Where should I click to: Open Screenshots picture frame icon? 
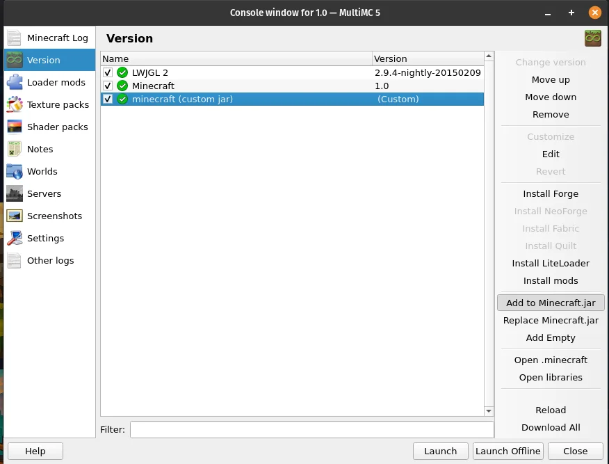click(x=15, y=216)
